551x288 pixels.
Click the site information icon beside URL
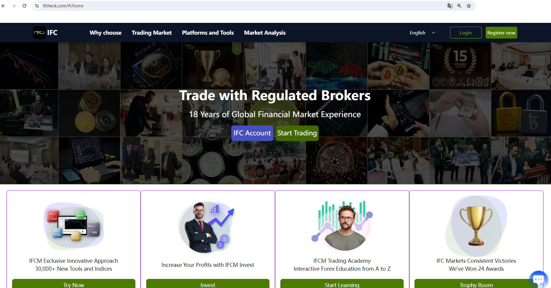[x=37, y=6]
